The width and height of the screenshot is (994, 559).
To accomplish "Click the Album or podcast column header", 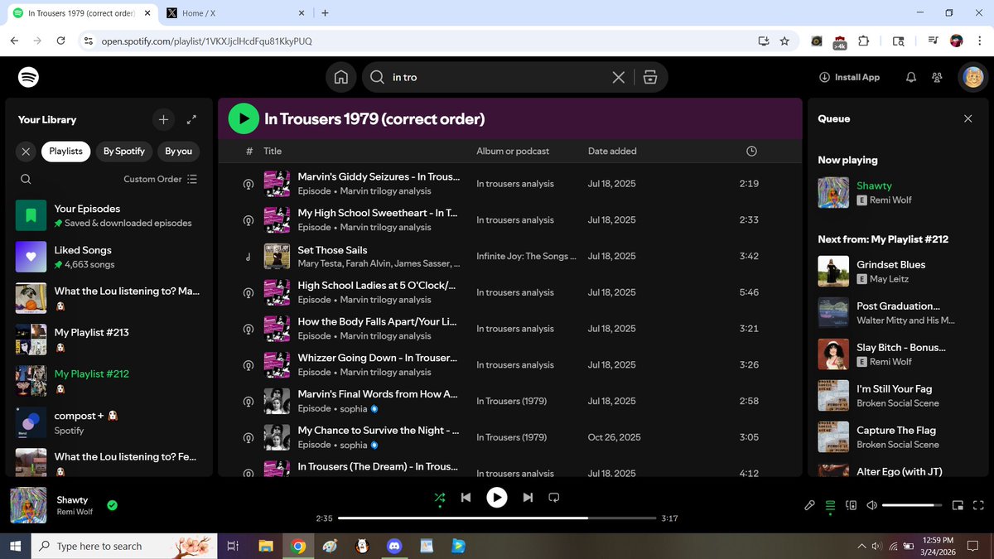I will pyautogui.click(x=513, y=152).
